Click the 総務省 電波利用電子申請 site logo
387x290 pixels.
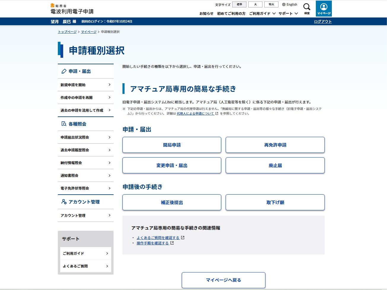point(72,9)
